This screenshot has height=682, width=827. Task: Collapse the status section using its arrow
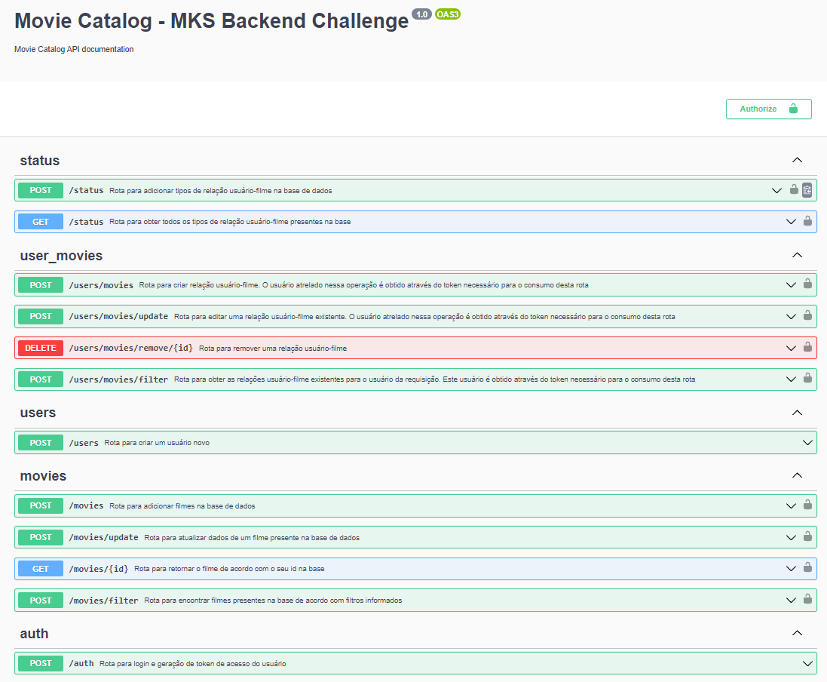(797, 160)
